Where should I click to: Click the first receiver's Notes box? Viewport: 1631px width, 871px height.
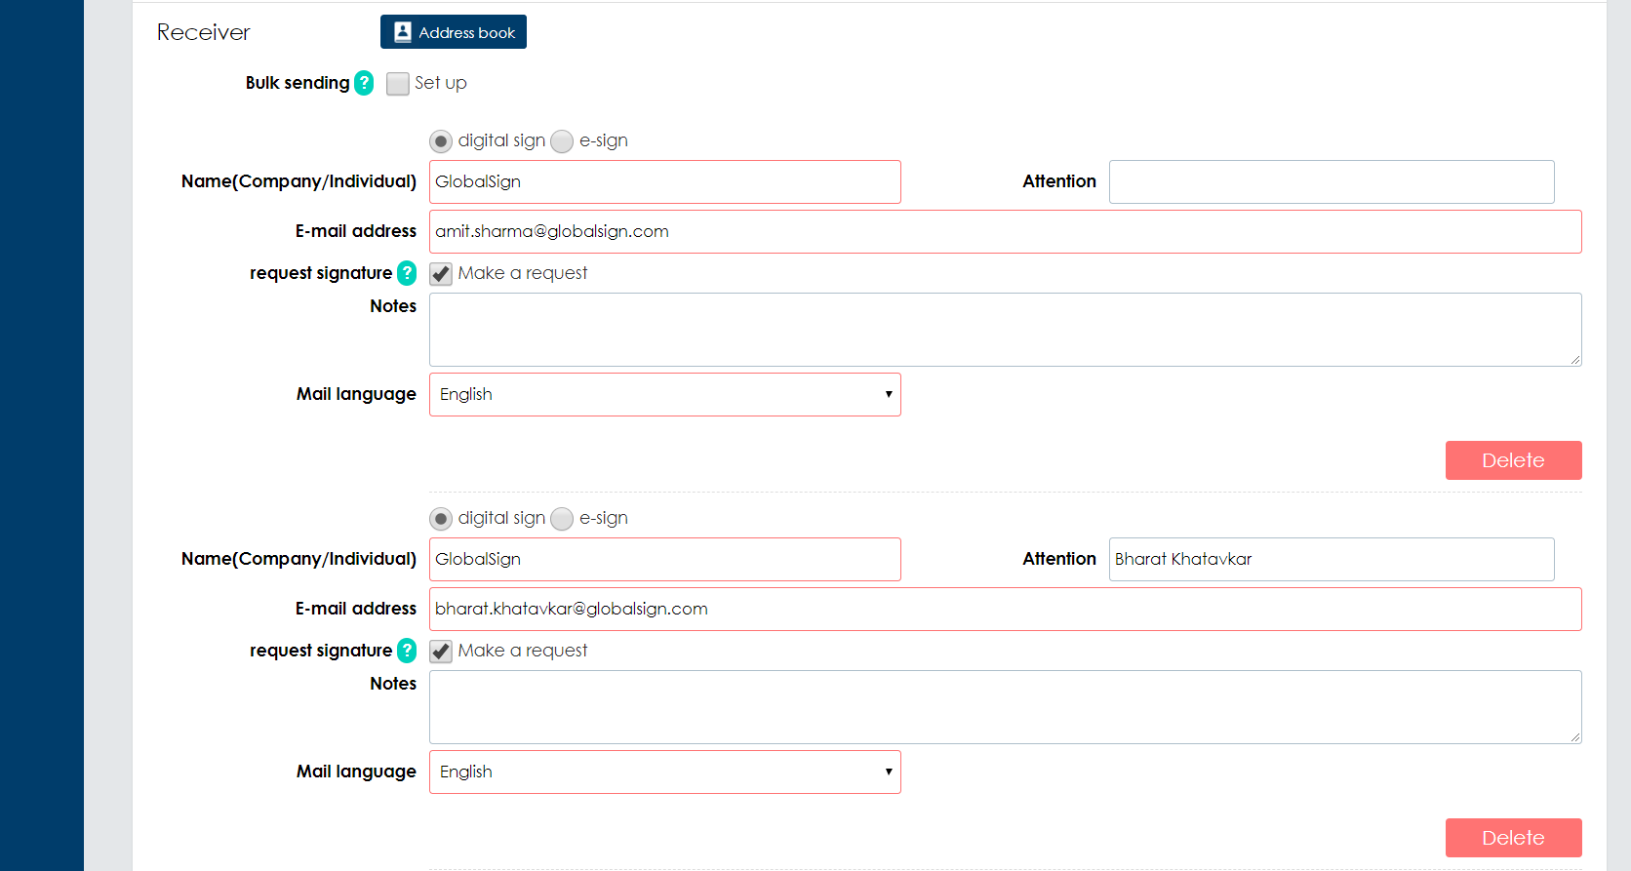tap(1005, 330)
